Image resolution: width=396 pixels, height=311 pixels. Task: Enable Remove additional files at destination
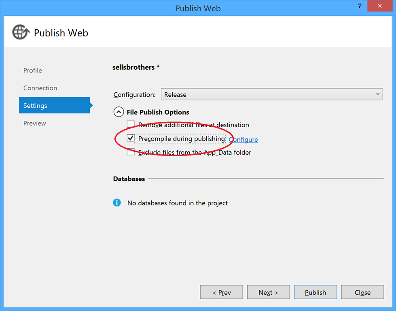tap(131, 124)
